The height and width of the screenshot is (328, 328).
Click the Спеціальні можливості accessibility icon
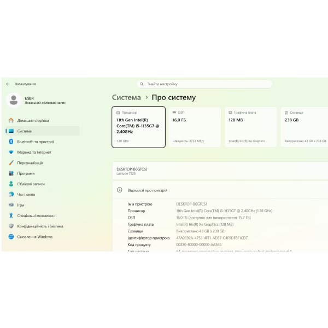[x=11, y=215]
